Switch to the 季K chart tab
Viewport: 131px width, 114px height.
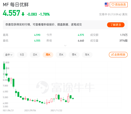[x=74, y=55]
